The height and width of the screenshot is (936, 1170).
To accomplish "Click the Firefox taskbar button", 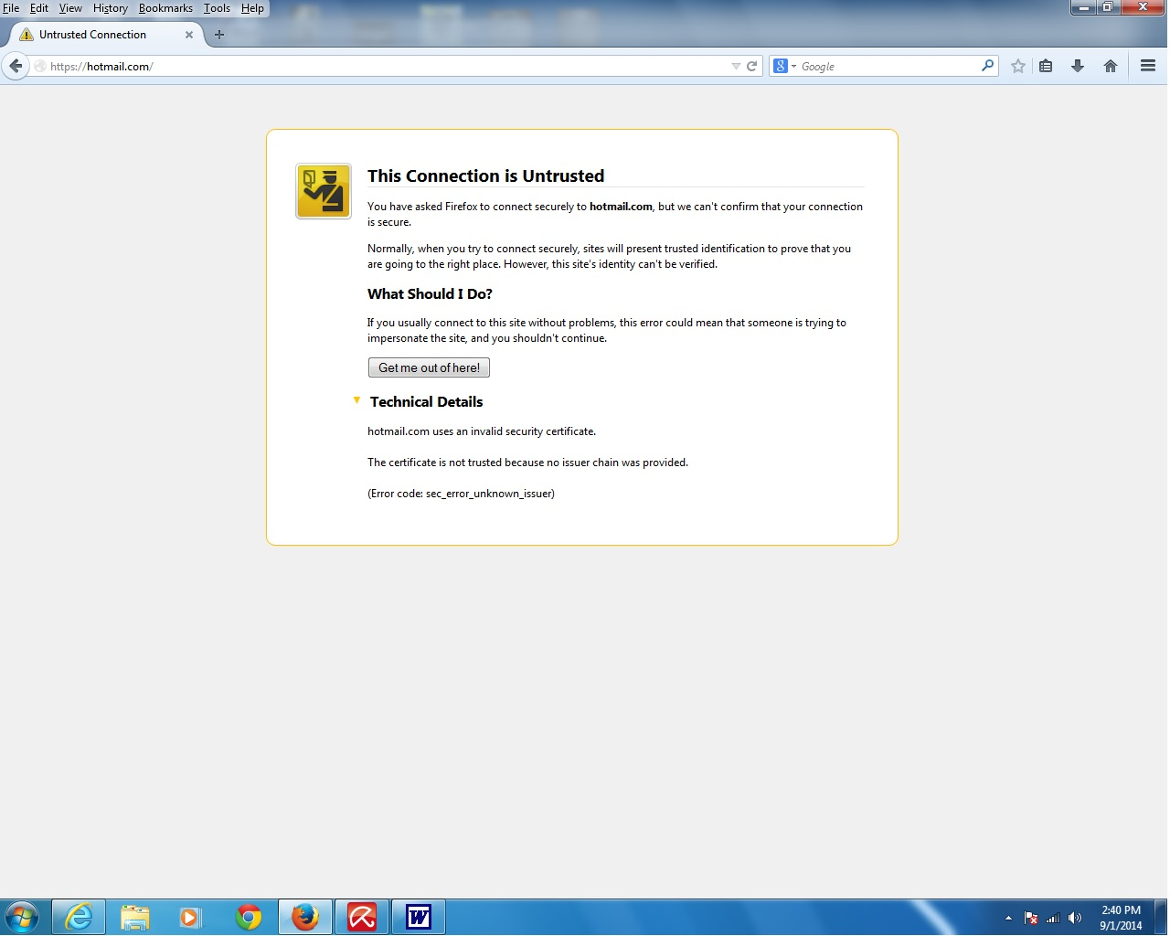I will 304,917.
